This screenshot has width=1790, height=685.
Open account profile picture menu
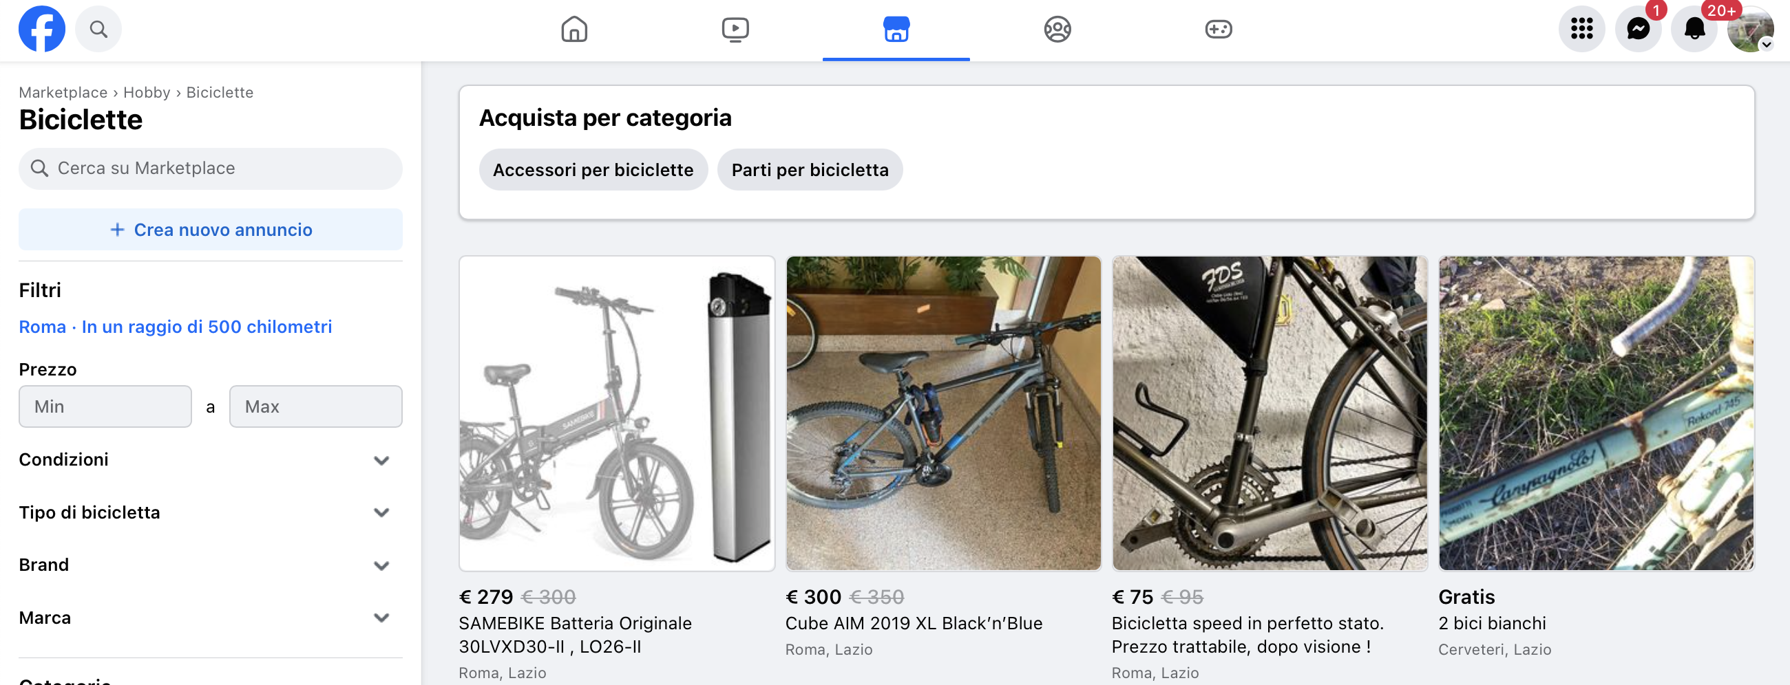(1749, 29)
